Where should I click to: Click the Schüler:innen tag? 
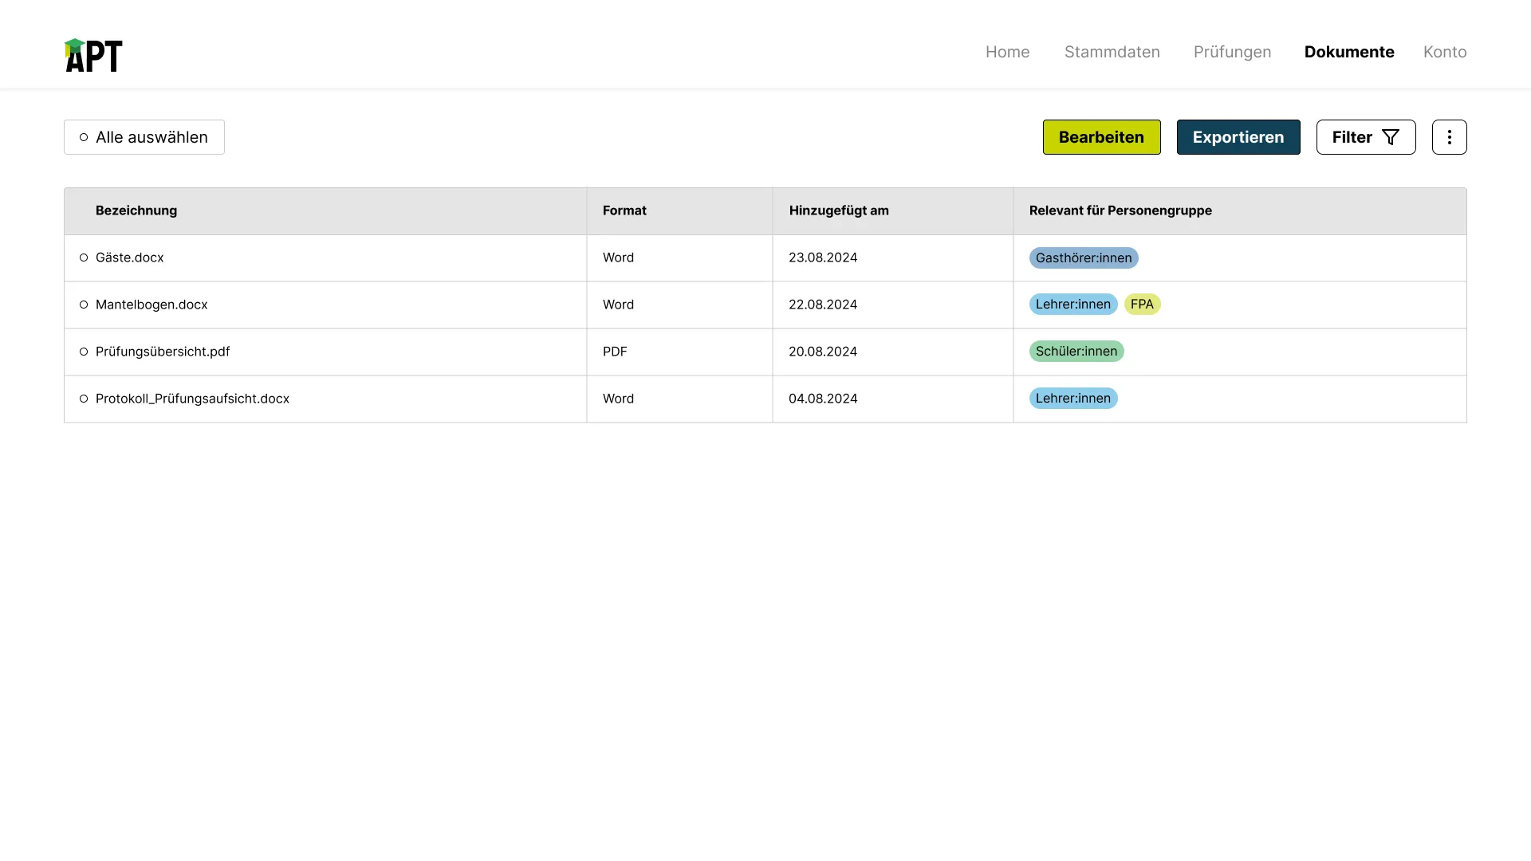click(x=1076, y=351)
